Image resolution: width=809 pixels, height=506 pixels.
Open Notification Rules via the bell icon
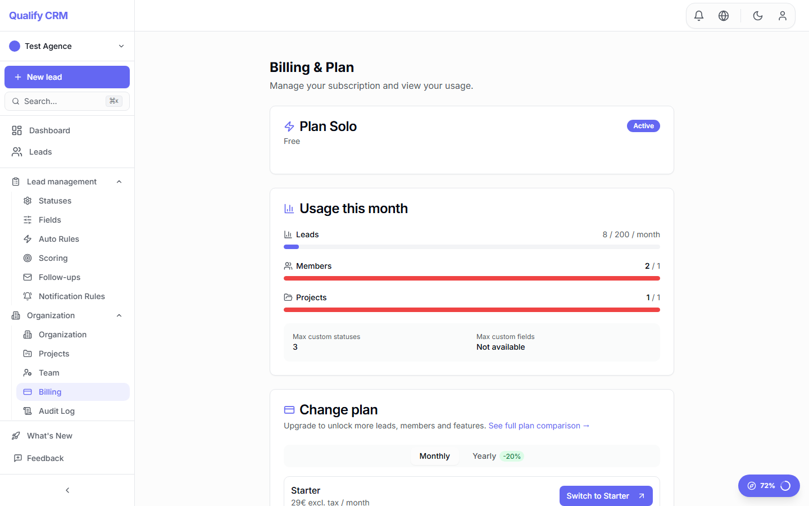[x=27, y=296]
